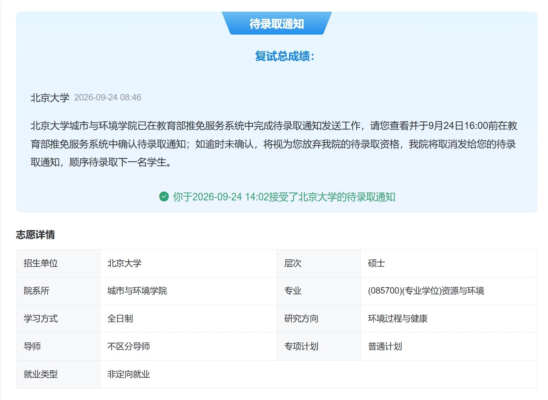The image size is (548, 400).
Task: Click the (085700)(专业学位)资源与环境 value
Action: (x=426, y=291)
